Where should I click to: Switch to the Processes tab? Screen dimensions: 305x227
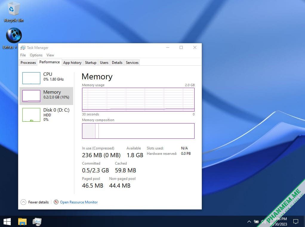tap(28, 63)
